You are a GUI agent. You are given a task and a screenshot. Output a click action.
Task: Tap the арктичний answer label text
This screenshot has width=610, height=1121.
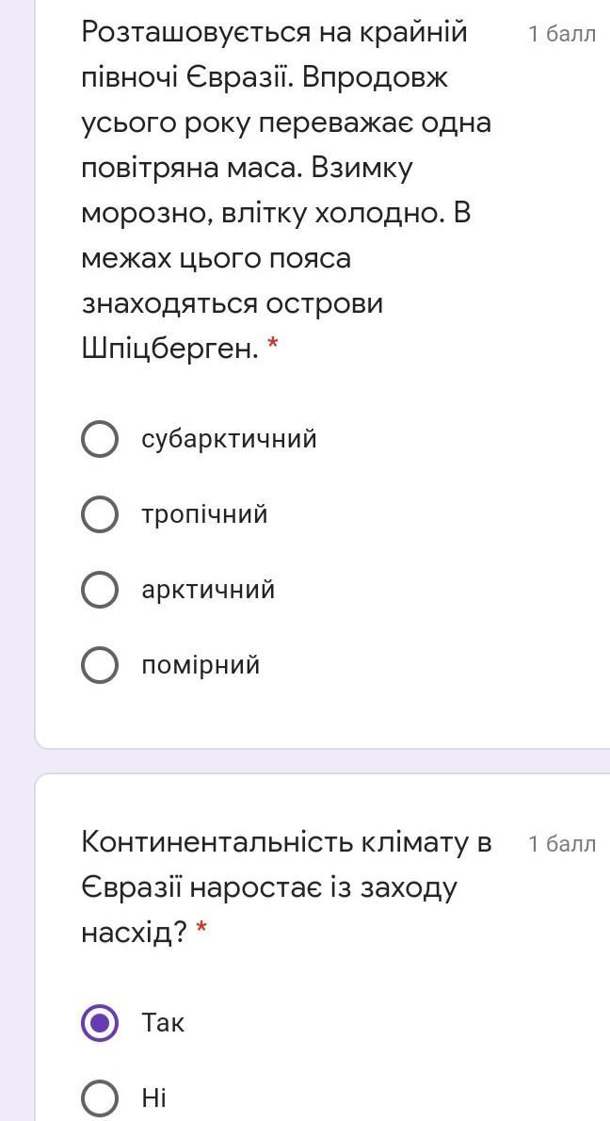tap(208, 590)
